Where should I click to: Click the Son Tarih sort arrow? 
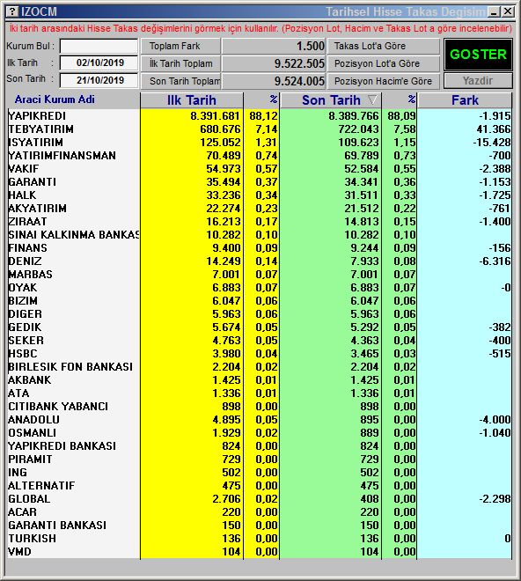[372, 99]
